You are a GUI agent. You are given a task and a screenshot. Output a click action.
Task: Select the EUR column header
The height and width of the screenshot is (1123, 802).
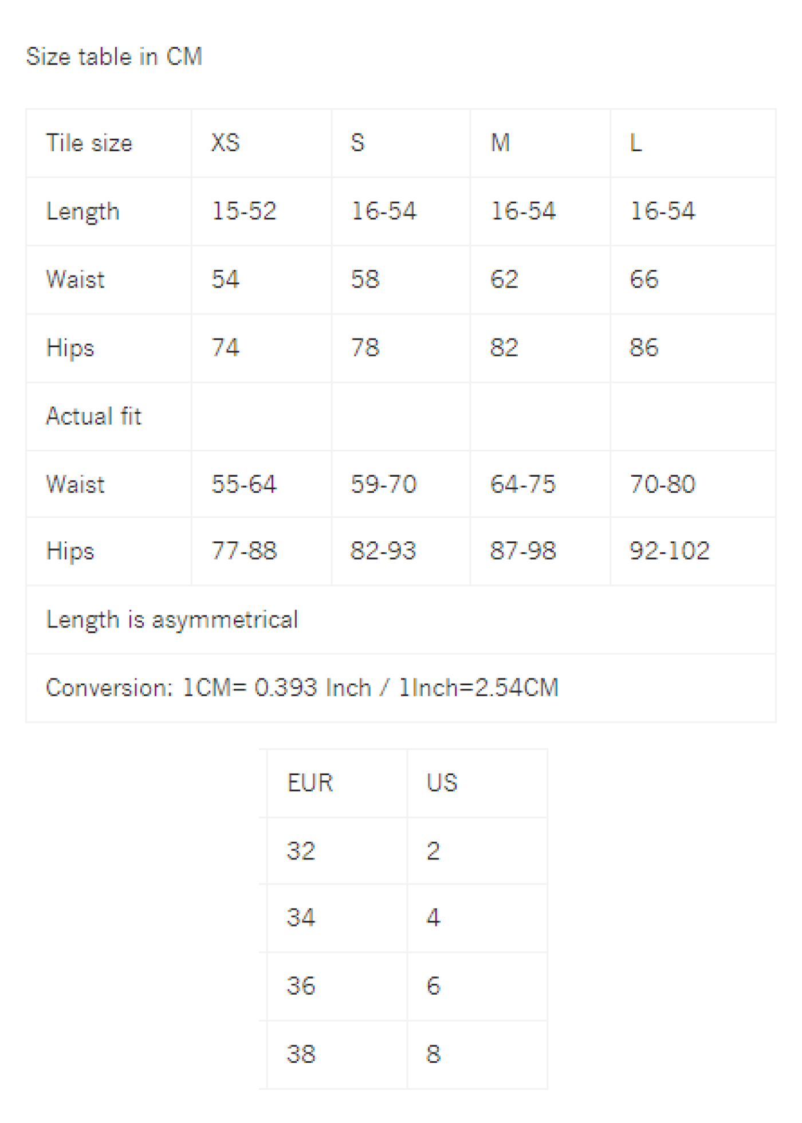tap(310, 783)
